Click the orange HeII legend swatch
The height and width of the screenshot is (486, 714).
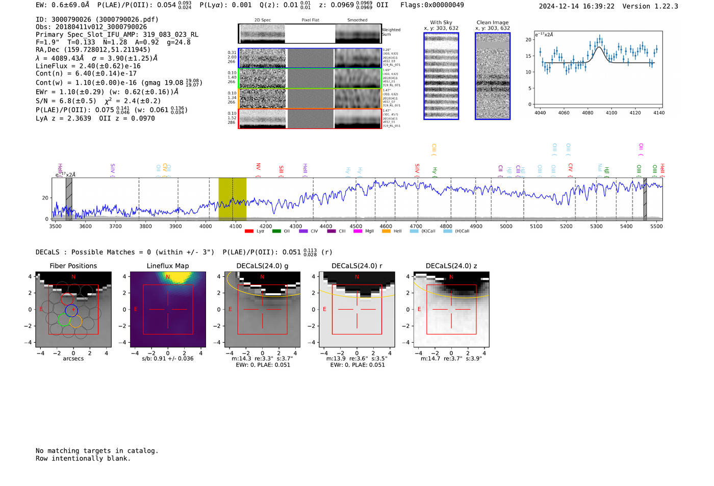pyautogui.click(x=386, y=231)
